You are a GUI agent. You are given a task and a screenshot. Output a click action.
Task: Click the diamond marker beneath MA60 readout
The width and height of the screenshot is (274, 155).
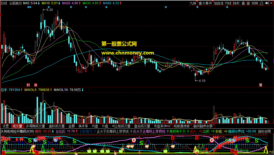106,7
